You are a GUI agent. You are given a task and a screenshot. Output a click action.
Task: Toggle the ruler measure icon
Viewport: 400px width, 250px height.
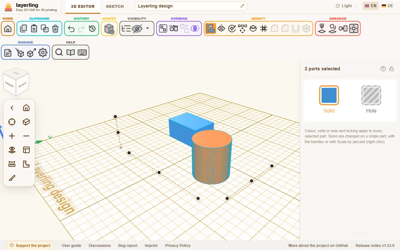[12, 164]
